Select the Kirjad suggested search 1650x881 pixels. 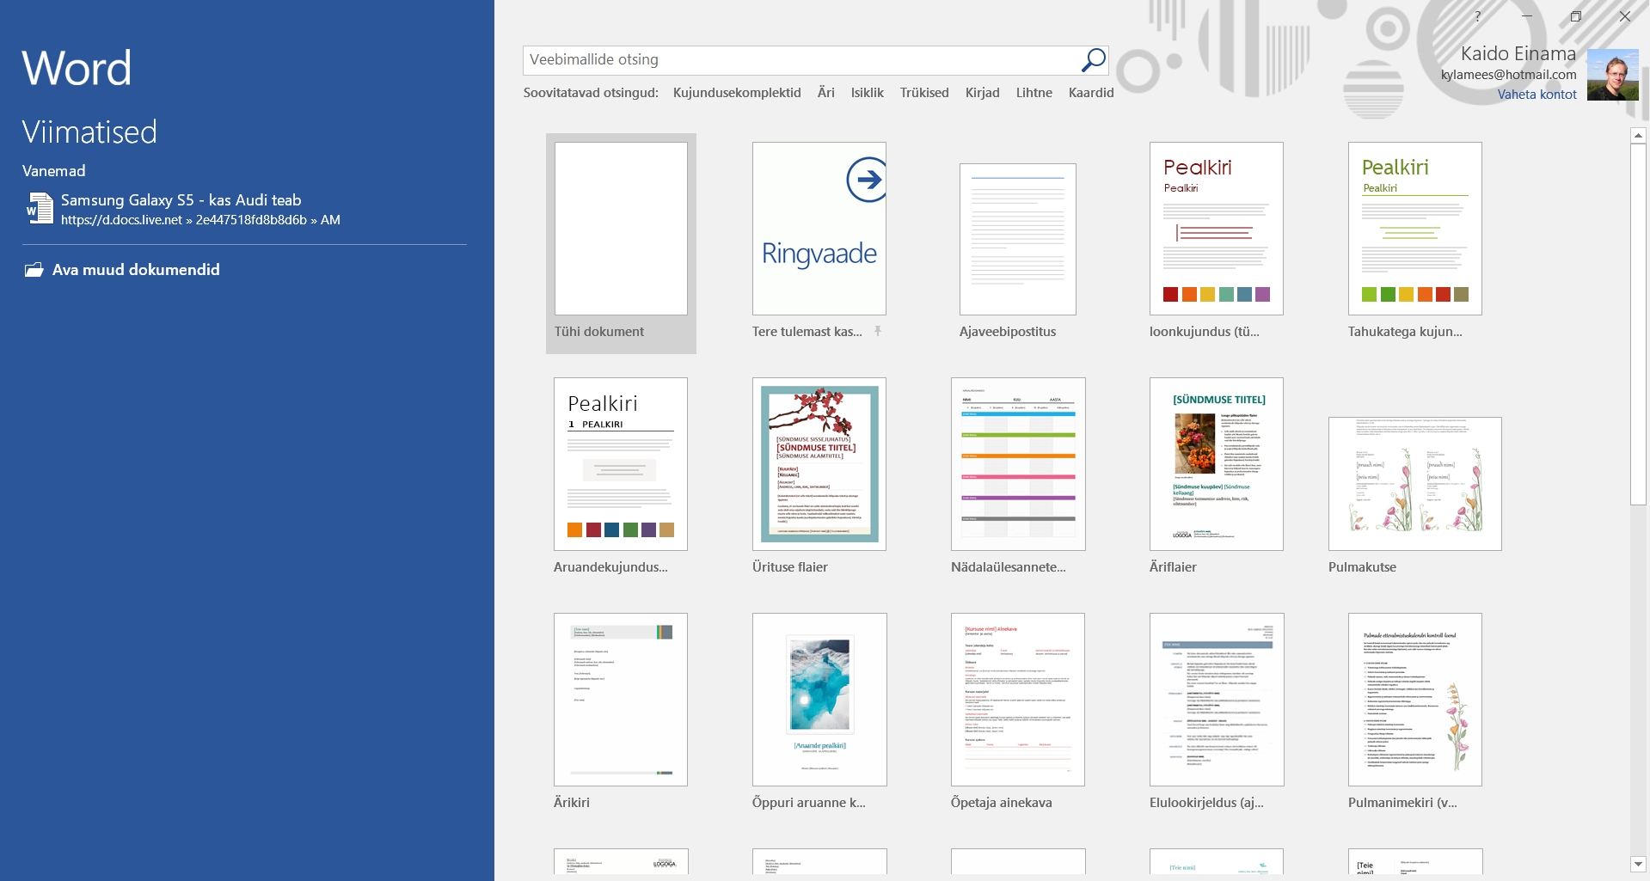(x=982, y=93)
